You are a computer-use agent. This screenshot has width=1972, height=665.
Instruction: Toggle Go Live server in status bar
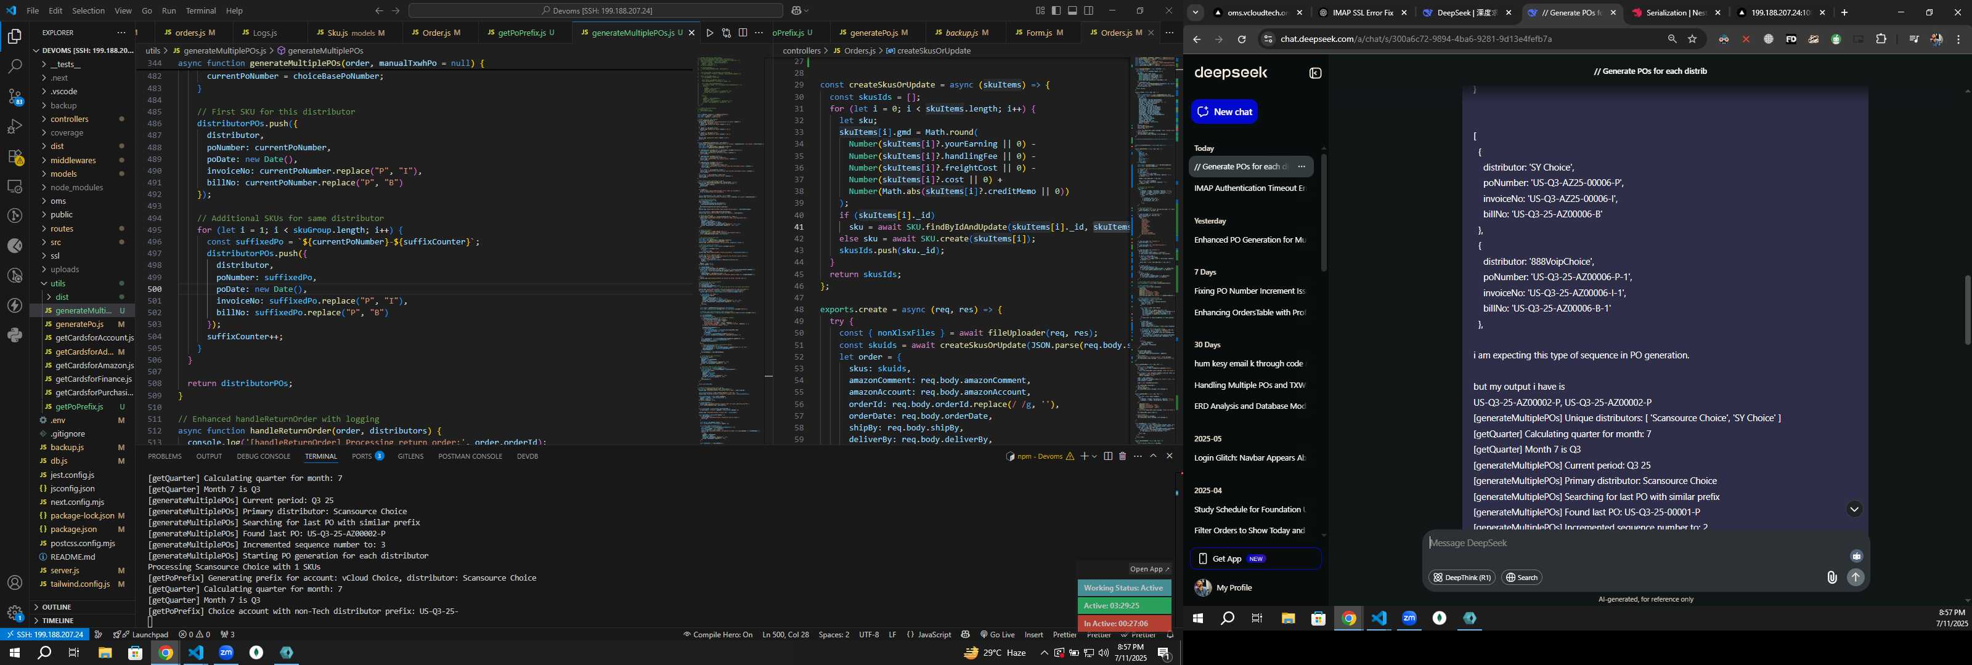996,634
